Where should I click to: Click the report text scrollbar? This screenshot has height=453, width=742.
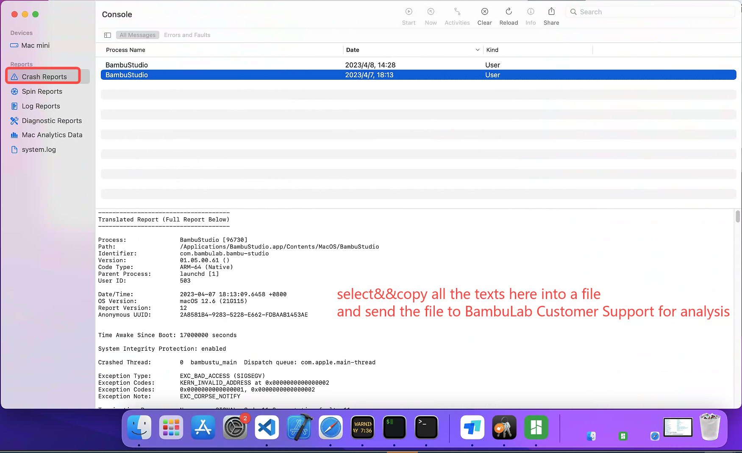pyautogui.click(x=737, y=216)
